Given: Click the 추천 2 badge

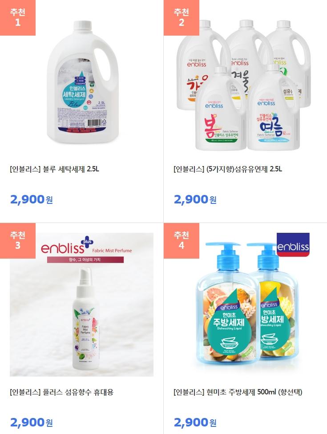Looking at the screenshot, I should click(x=181, y=18).
